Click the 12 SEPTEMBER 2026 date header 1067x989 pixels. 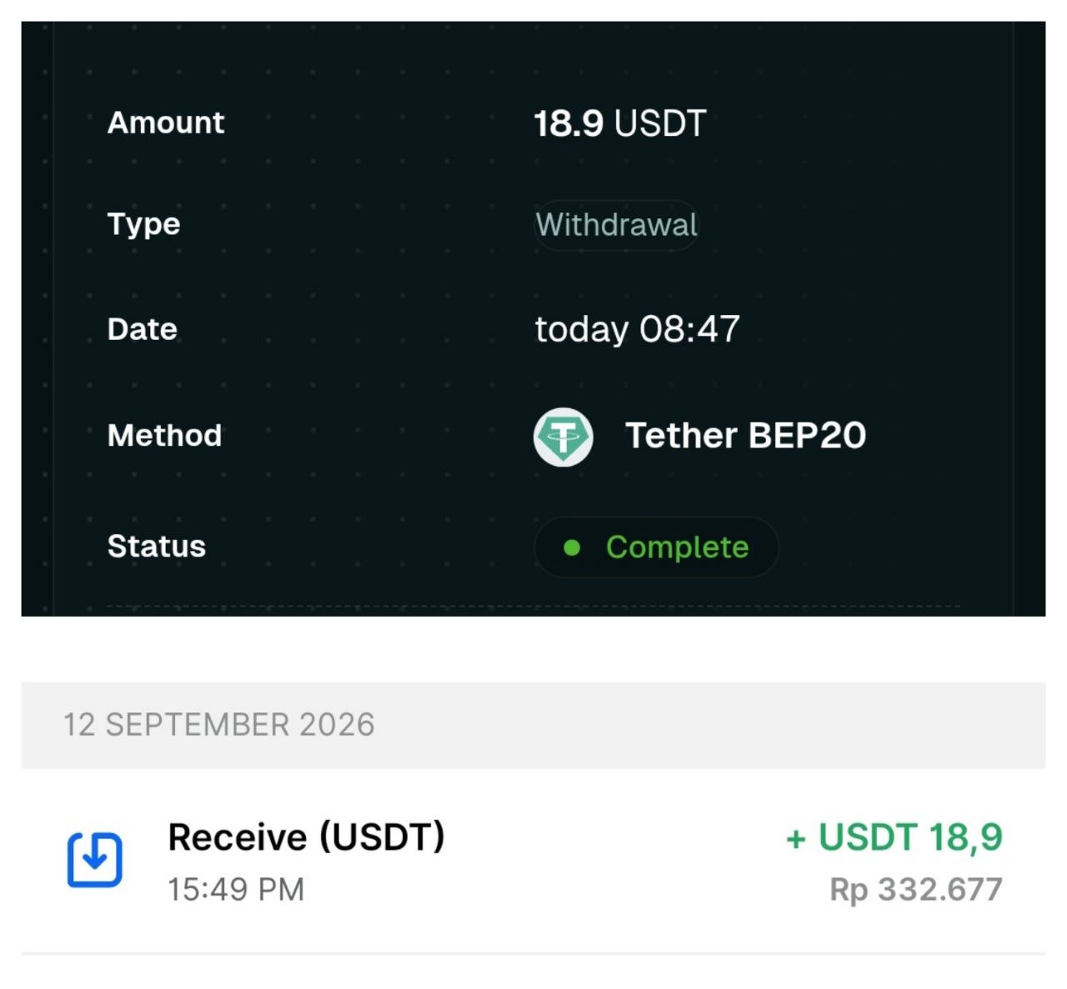pos(219,725)
